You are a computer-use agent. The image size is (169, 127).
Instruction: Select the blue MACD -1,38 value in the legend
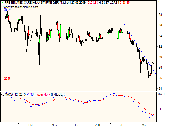pos(31,94)
